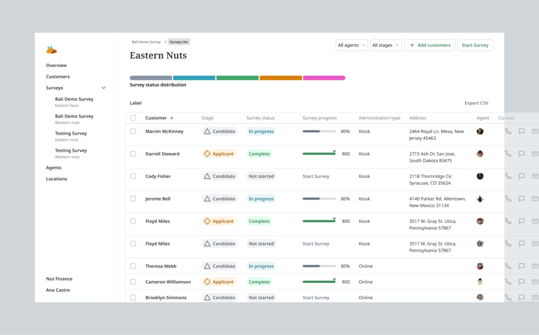Go to Customers in the sidebar
This screenshot has width=539, height=335.
tap(58, 77)
